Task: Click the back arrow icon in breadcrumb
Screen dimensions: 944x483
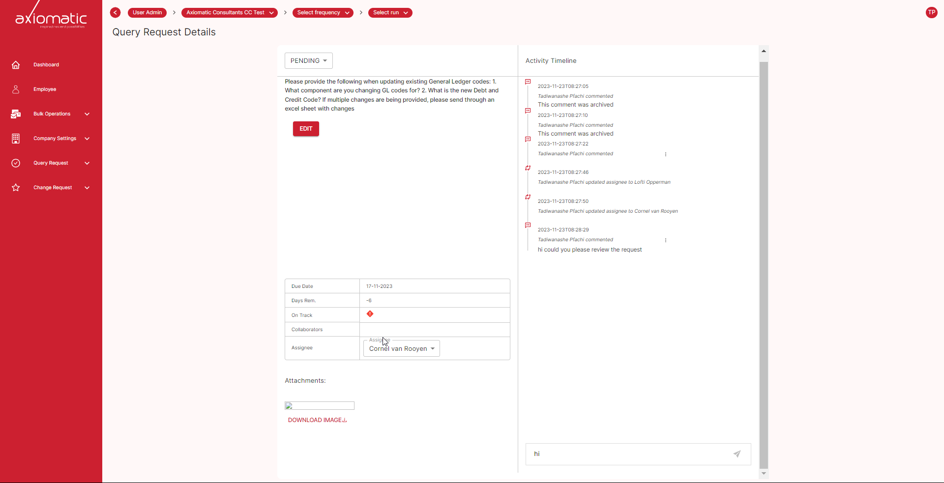Action: click(116, 13)
